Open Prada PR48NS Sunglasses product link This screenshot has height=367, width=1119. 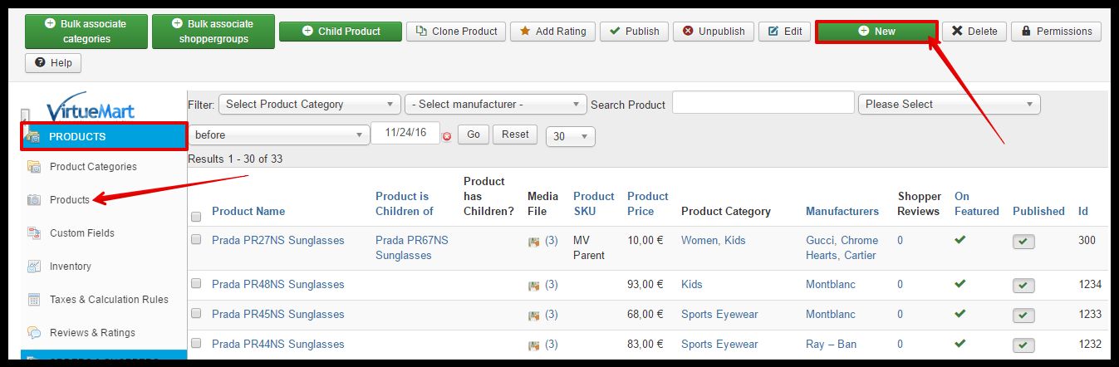pyautogui.click(x=278, y=284)
